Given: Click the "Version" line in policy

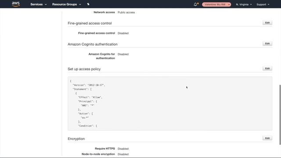Looking at the screenshot, I should pos(89,85).
